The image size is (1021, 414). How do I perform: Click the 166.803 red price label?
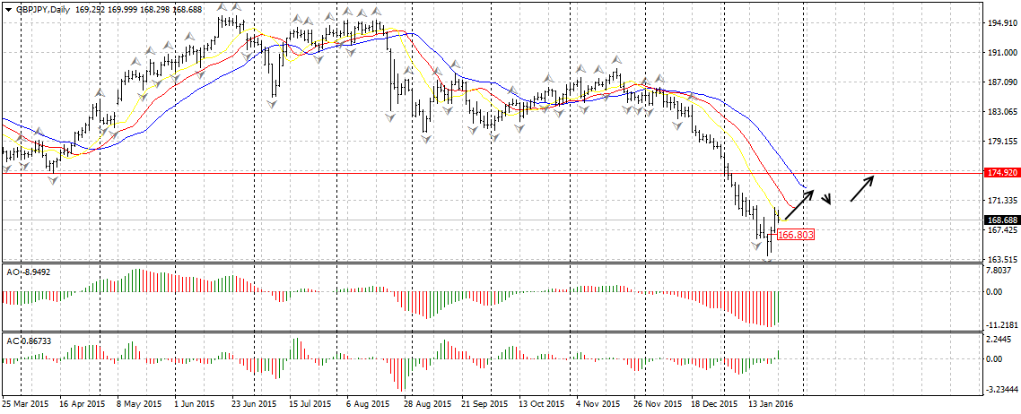point(794,234)
